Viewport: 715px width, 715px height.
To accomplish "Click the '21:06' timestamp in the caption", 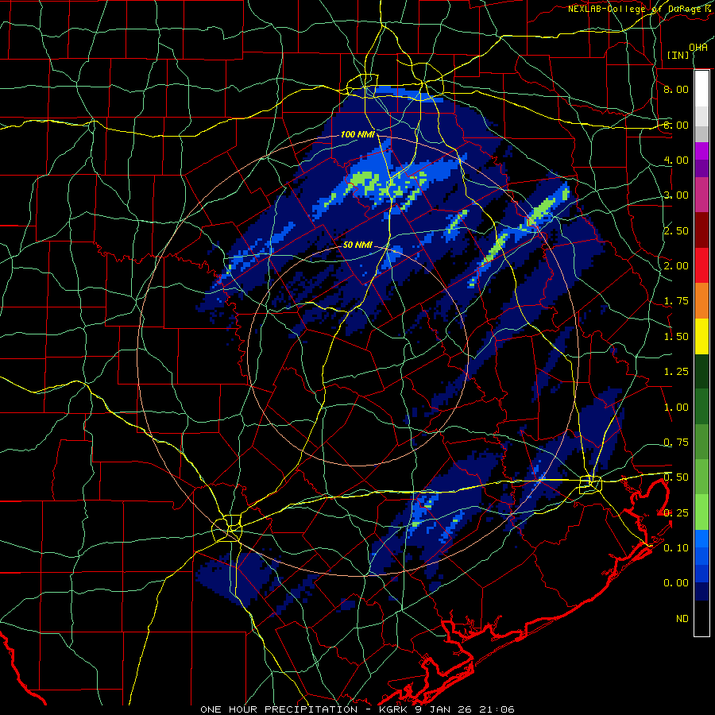I will click(x=497, y=709).
